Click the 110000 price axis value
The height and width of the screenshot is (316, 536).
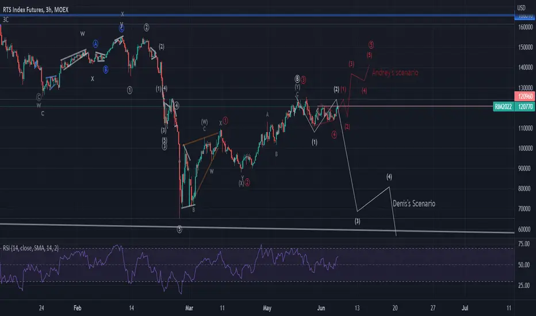[526, 128]
